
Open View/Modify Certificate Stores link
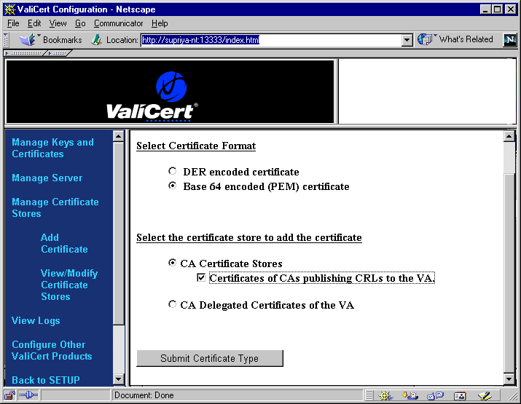69,285
